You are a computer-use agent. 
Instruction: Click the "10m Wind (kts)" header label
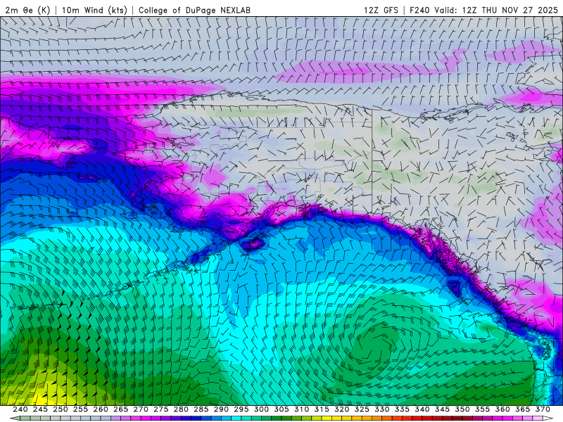[x=94, y=10]
